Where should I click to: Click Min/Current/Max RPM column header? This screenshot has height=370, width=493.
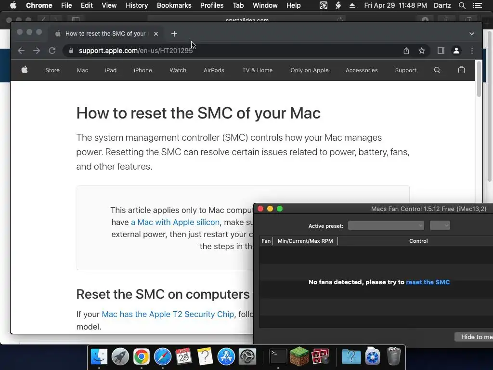coord(305,241)
